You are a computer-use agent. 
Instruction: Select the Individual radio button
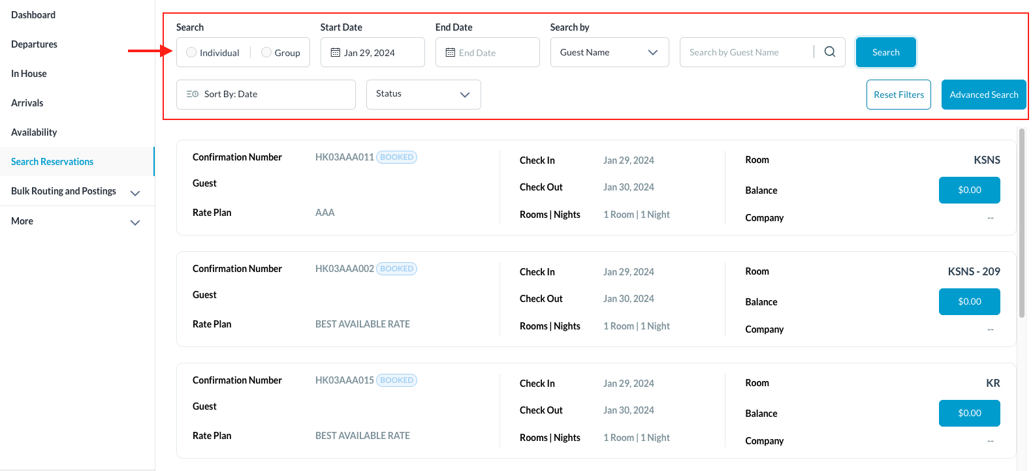[191, 52]
